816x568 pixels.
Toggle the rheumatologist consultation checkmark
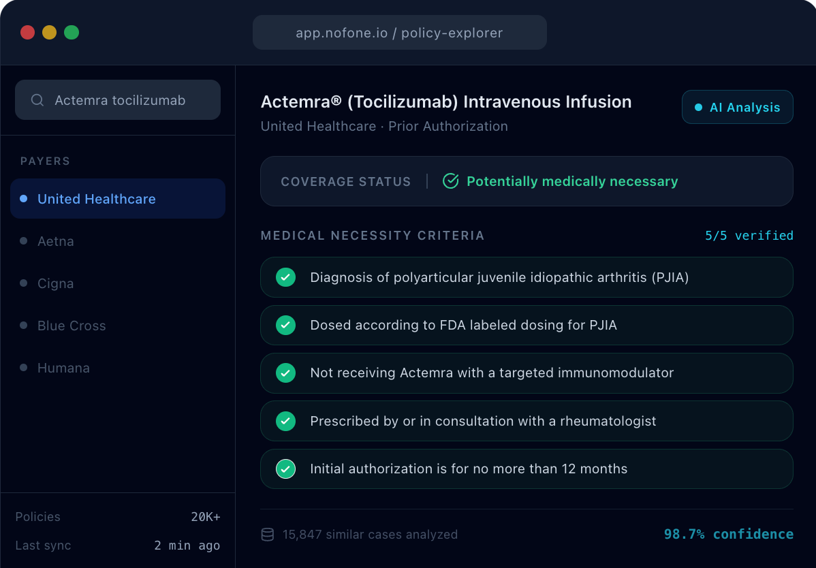click(285, 421)
